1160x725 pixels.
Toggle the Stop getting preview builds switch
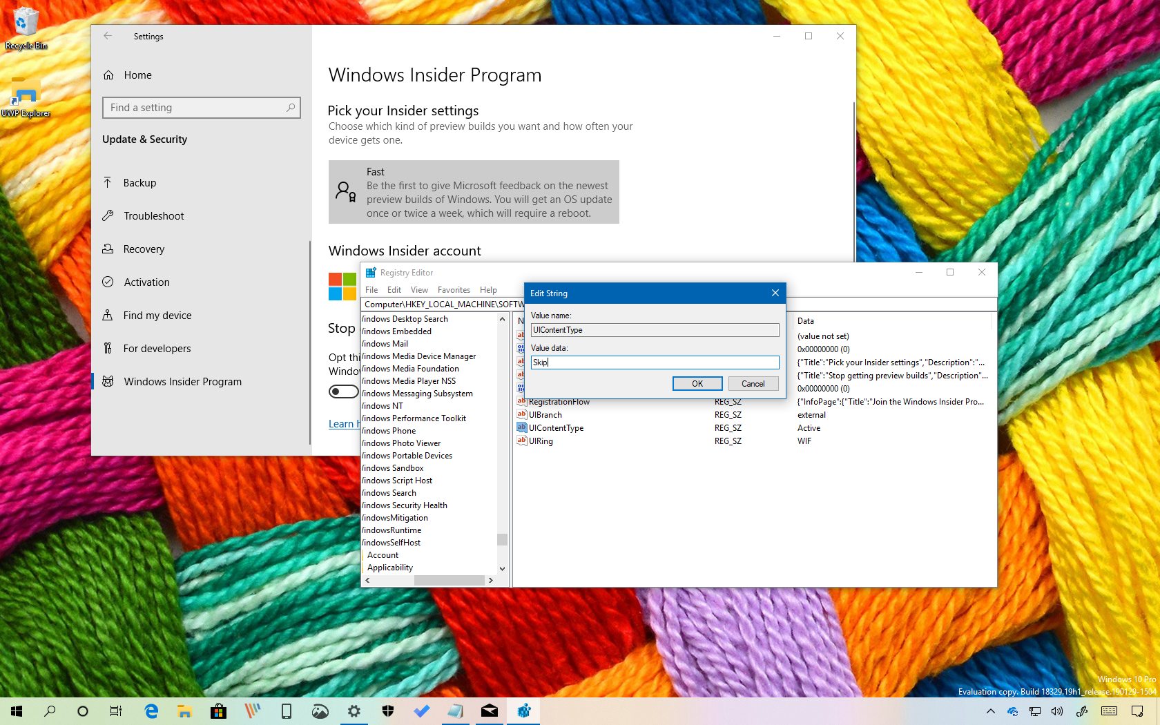[x=343, y=392]
